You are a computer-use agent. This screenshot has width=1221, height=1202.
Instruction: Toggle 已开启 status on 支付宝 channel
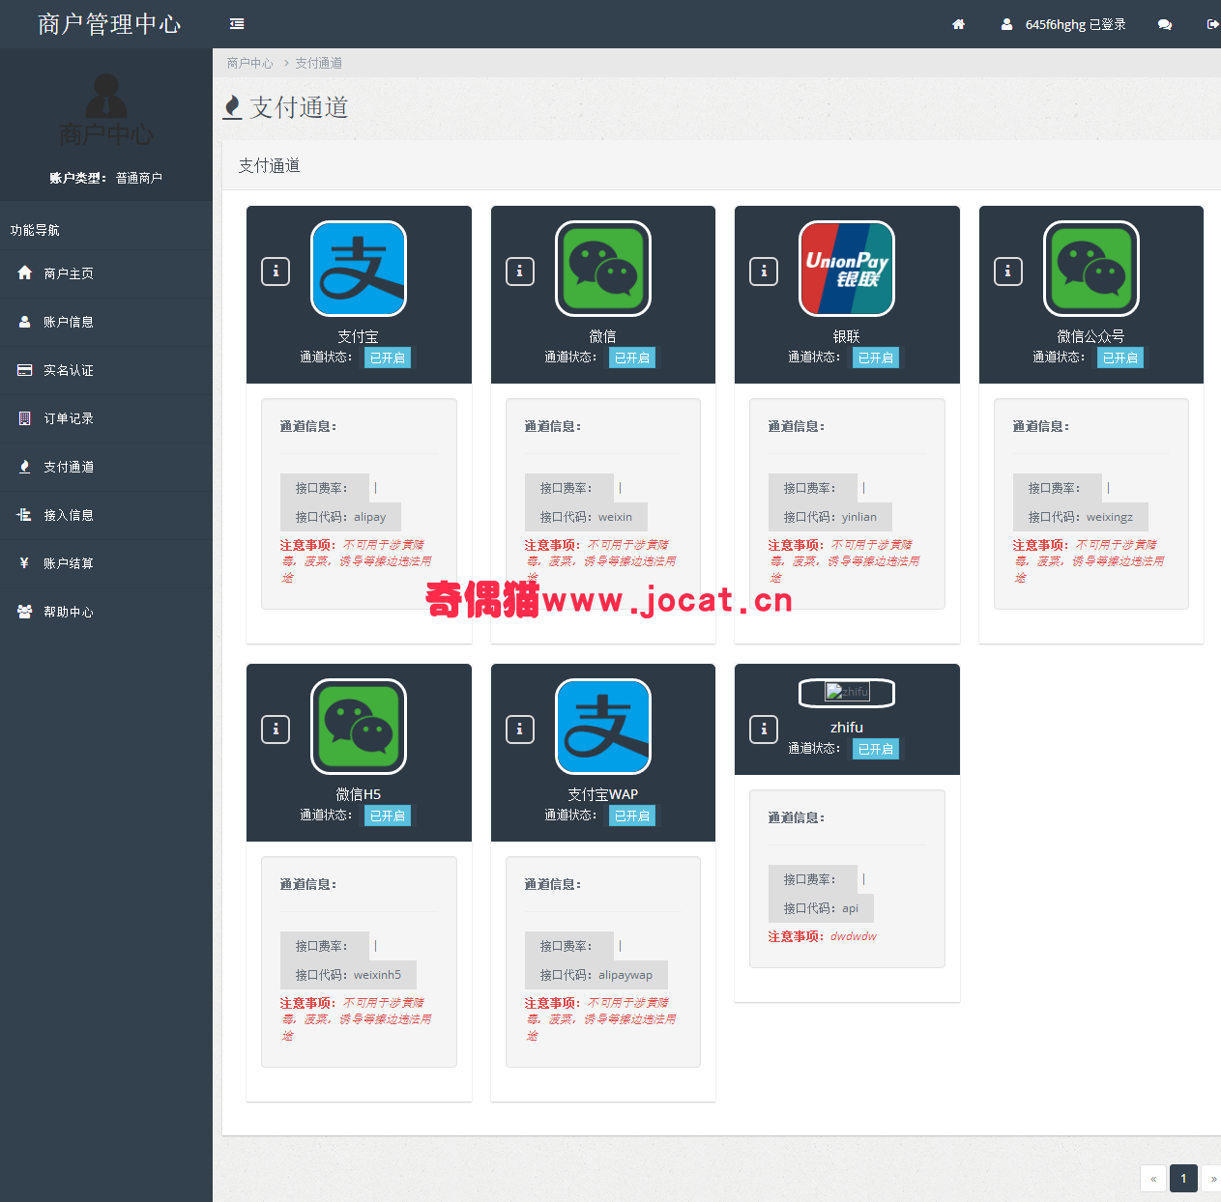coord(388,358)
